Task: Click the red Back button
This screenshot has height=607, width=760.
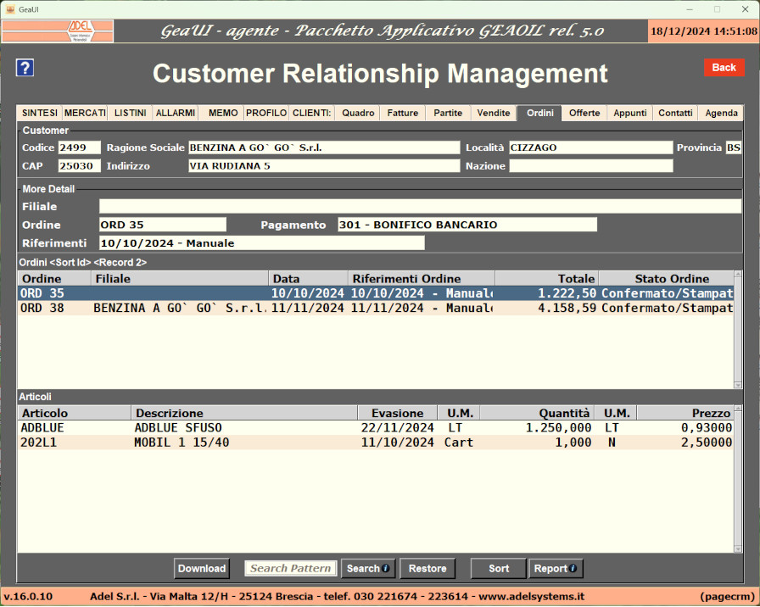Action: [x=724, y=68]
